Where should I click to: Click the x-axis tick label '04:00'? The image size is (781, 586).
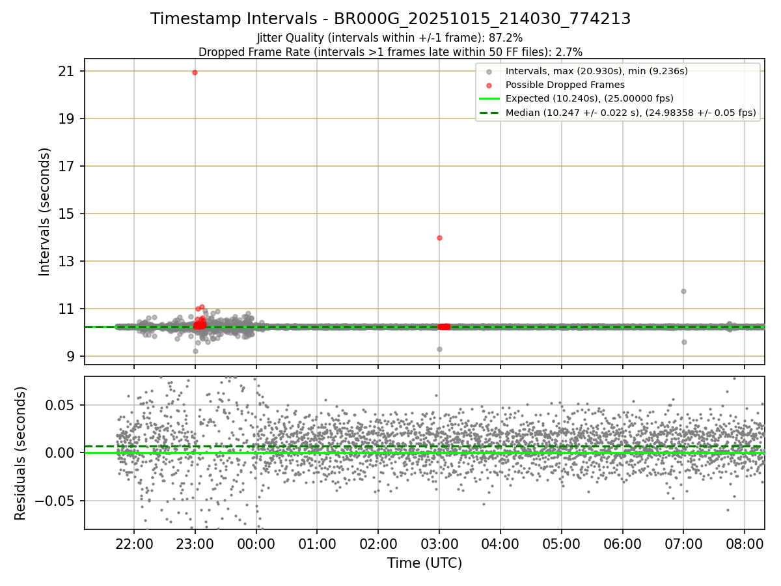(x=500, y=544)
